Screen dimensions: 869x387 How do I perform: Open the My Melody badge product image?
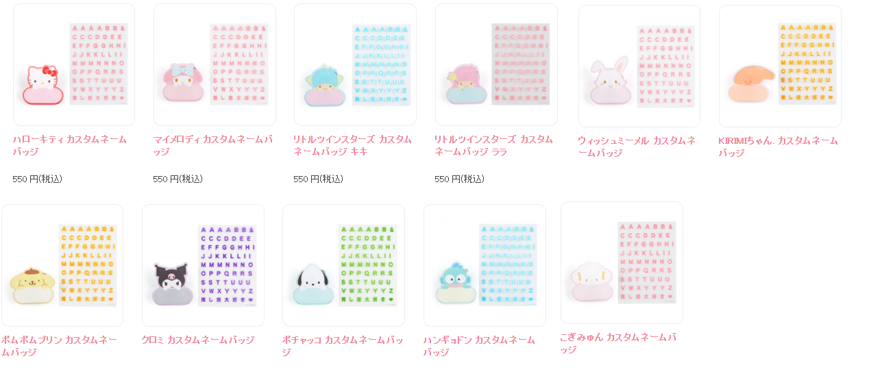(x=215, y=64)
